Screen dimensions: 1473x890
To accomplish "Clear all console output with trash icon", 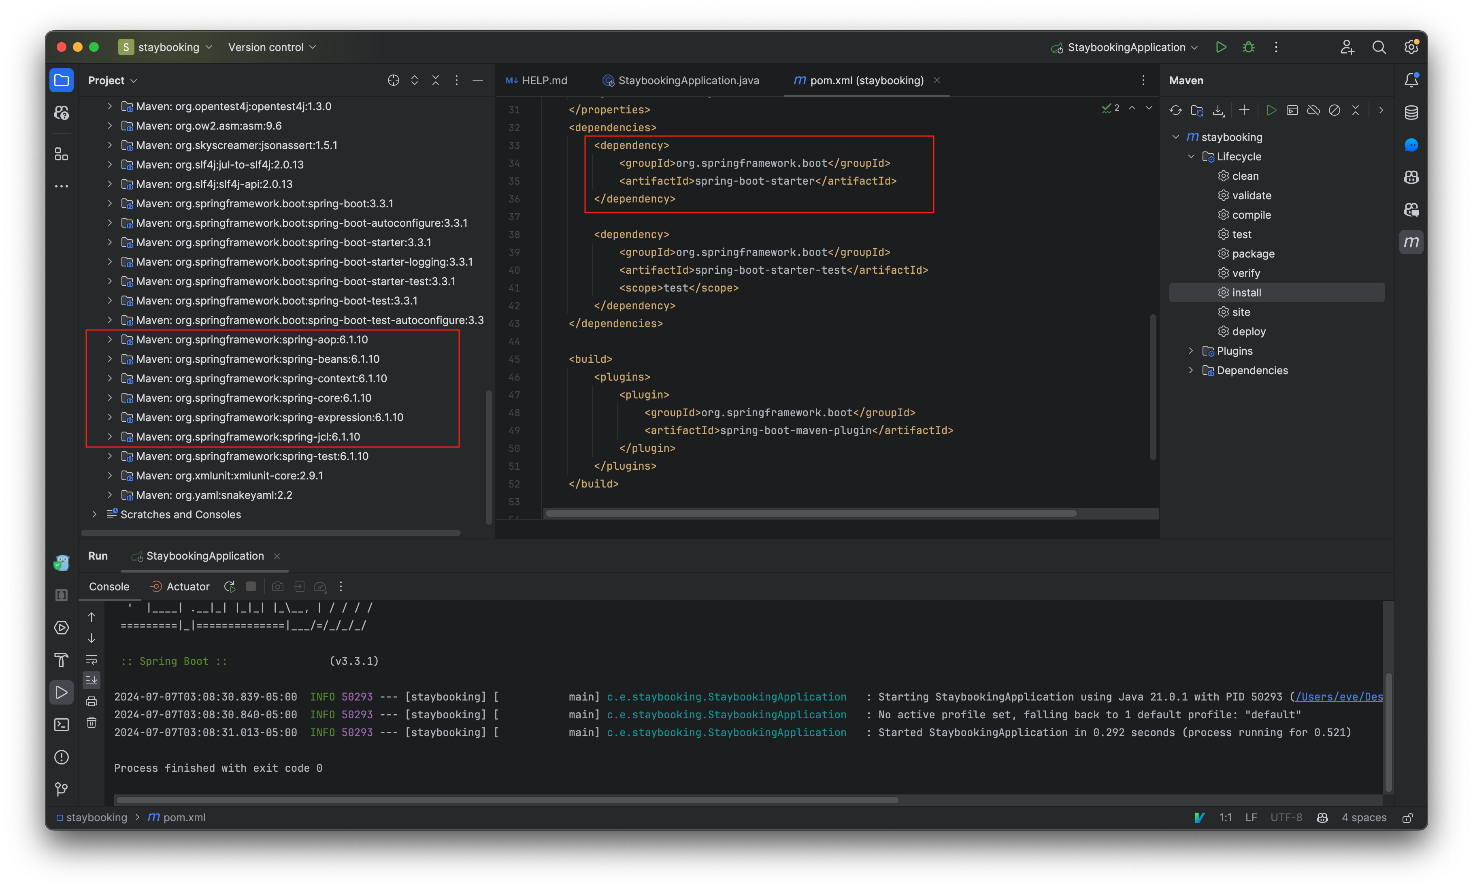I will [92, 723].
